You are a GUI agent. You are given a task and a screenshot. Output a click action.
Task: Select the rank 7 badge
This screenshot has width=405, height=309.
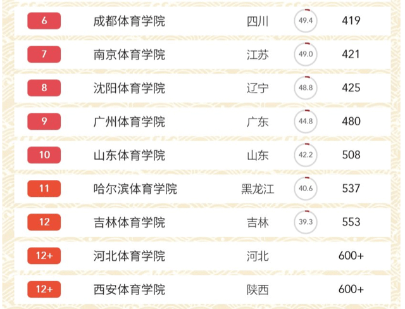44,54
